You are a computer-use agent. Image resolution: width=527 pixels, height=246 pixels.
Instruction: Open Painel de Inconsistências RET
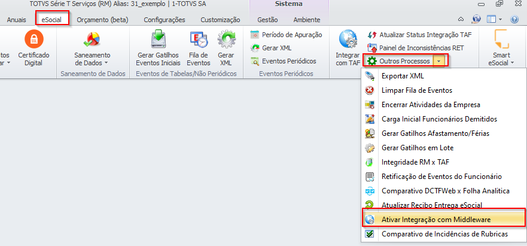tap(422, 48)
